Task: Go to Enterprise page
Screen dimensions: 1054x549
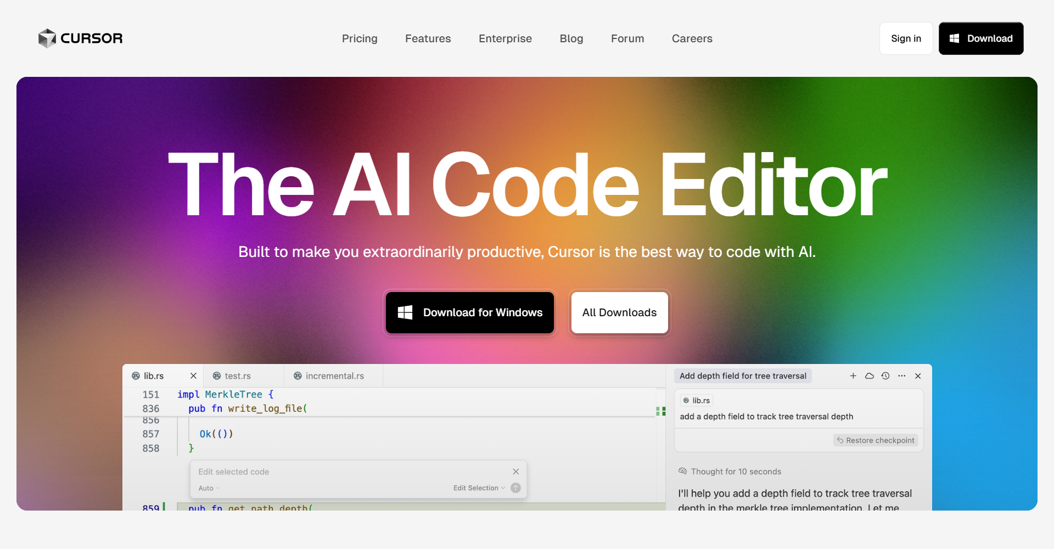Action: pyautogui.click(x=505, y=38)
